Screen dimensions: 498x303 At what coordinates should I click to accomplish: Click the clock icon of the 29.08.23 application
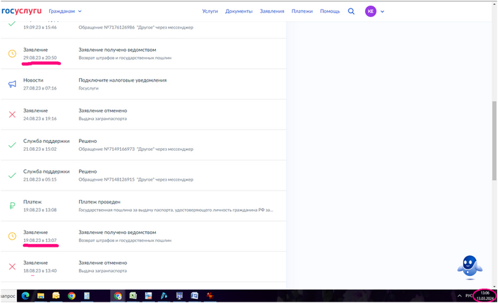click(12, 53)
